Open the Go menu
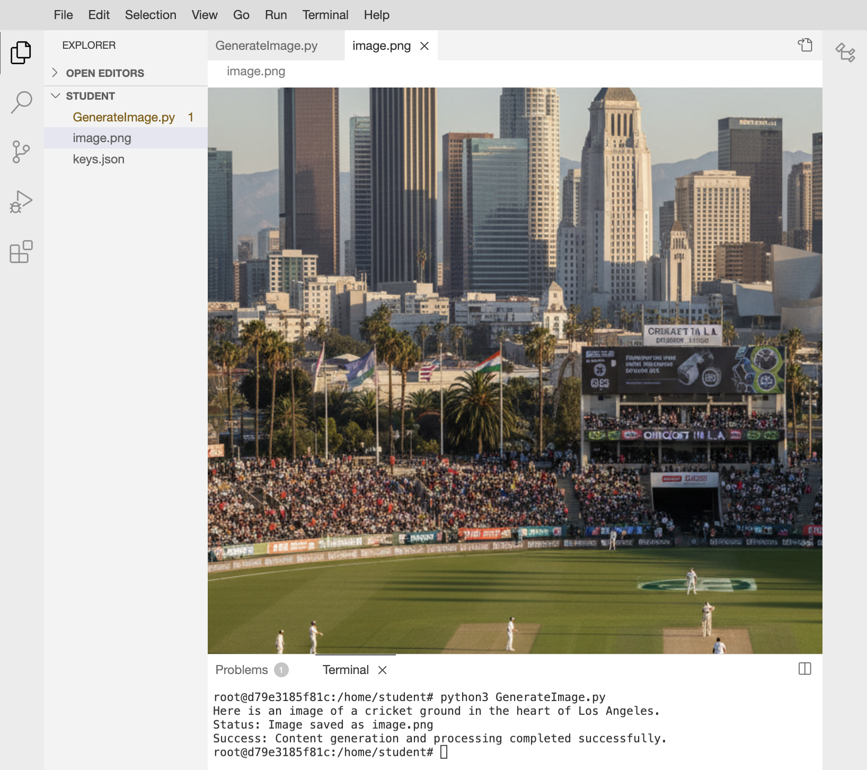This screenshot has height=770, width=867. [241, 15]
